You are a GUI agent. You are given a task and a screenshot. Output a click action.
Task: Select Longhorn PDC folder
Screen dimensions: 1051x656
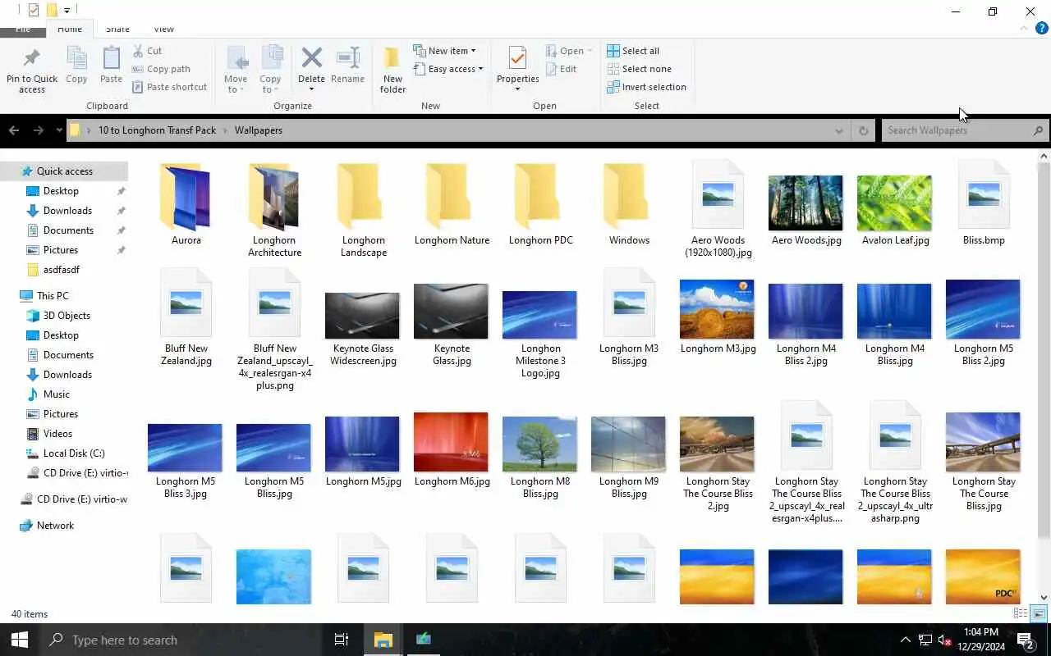(x=540, y=204)
